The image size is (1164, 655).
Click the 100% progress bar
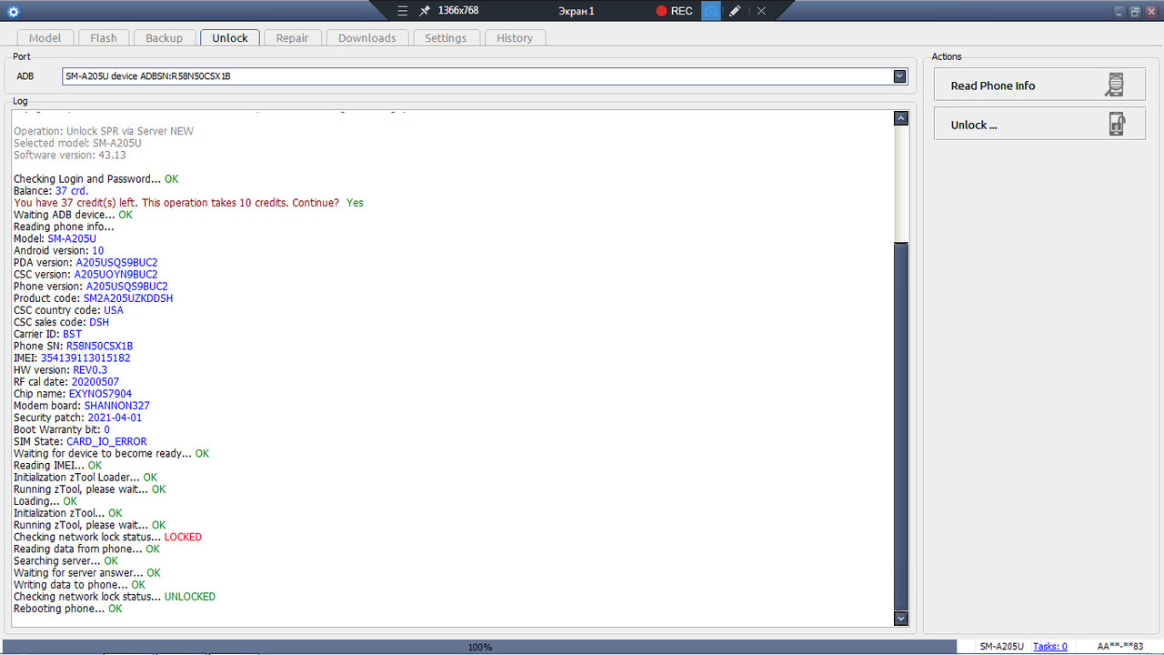[x=479, y=647]
